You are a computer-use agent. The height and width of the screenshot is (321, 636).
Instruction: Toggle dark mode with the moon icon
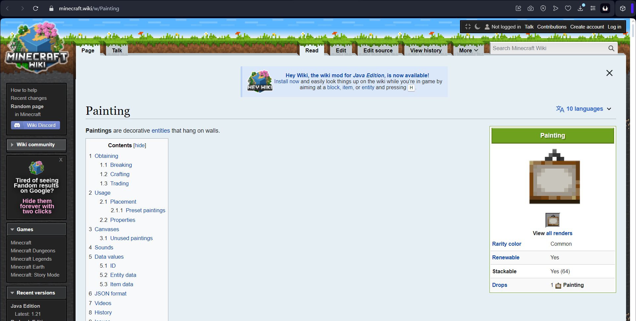coord(478,27)
